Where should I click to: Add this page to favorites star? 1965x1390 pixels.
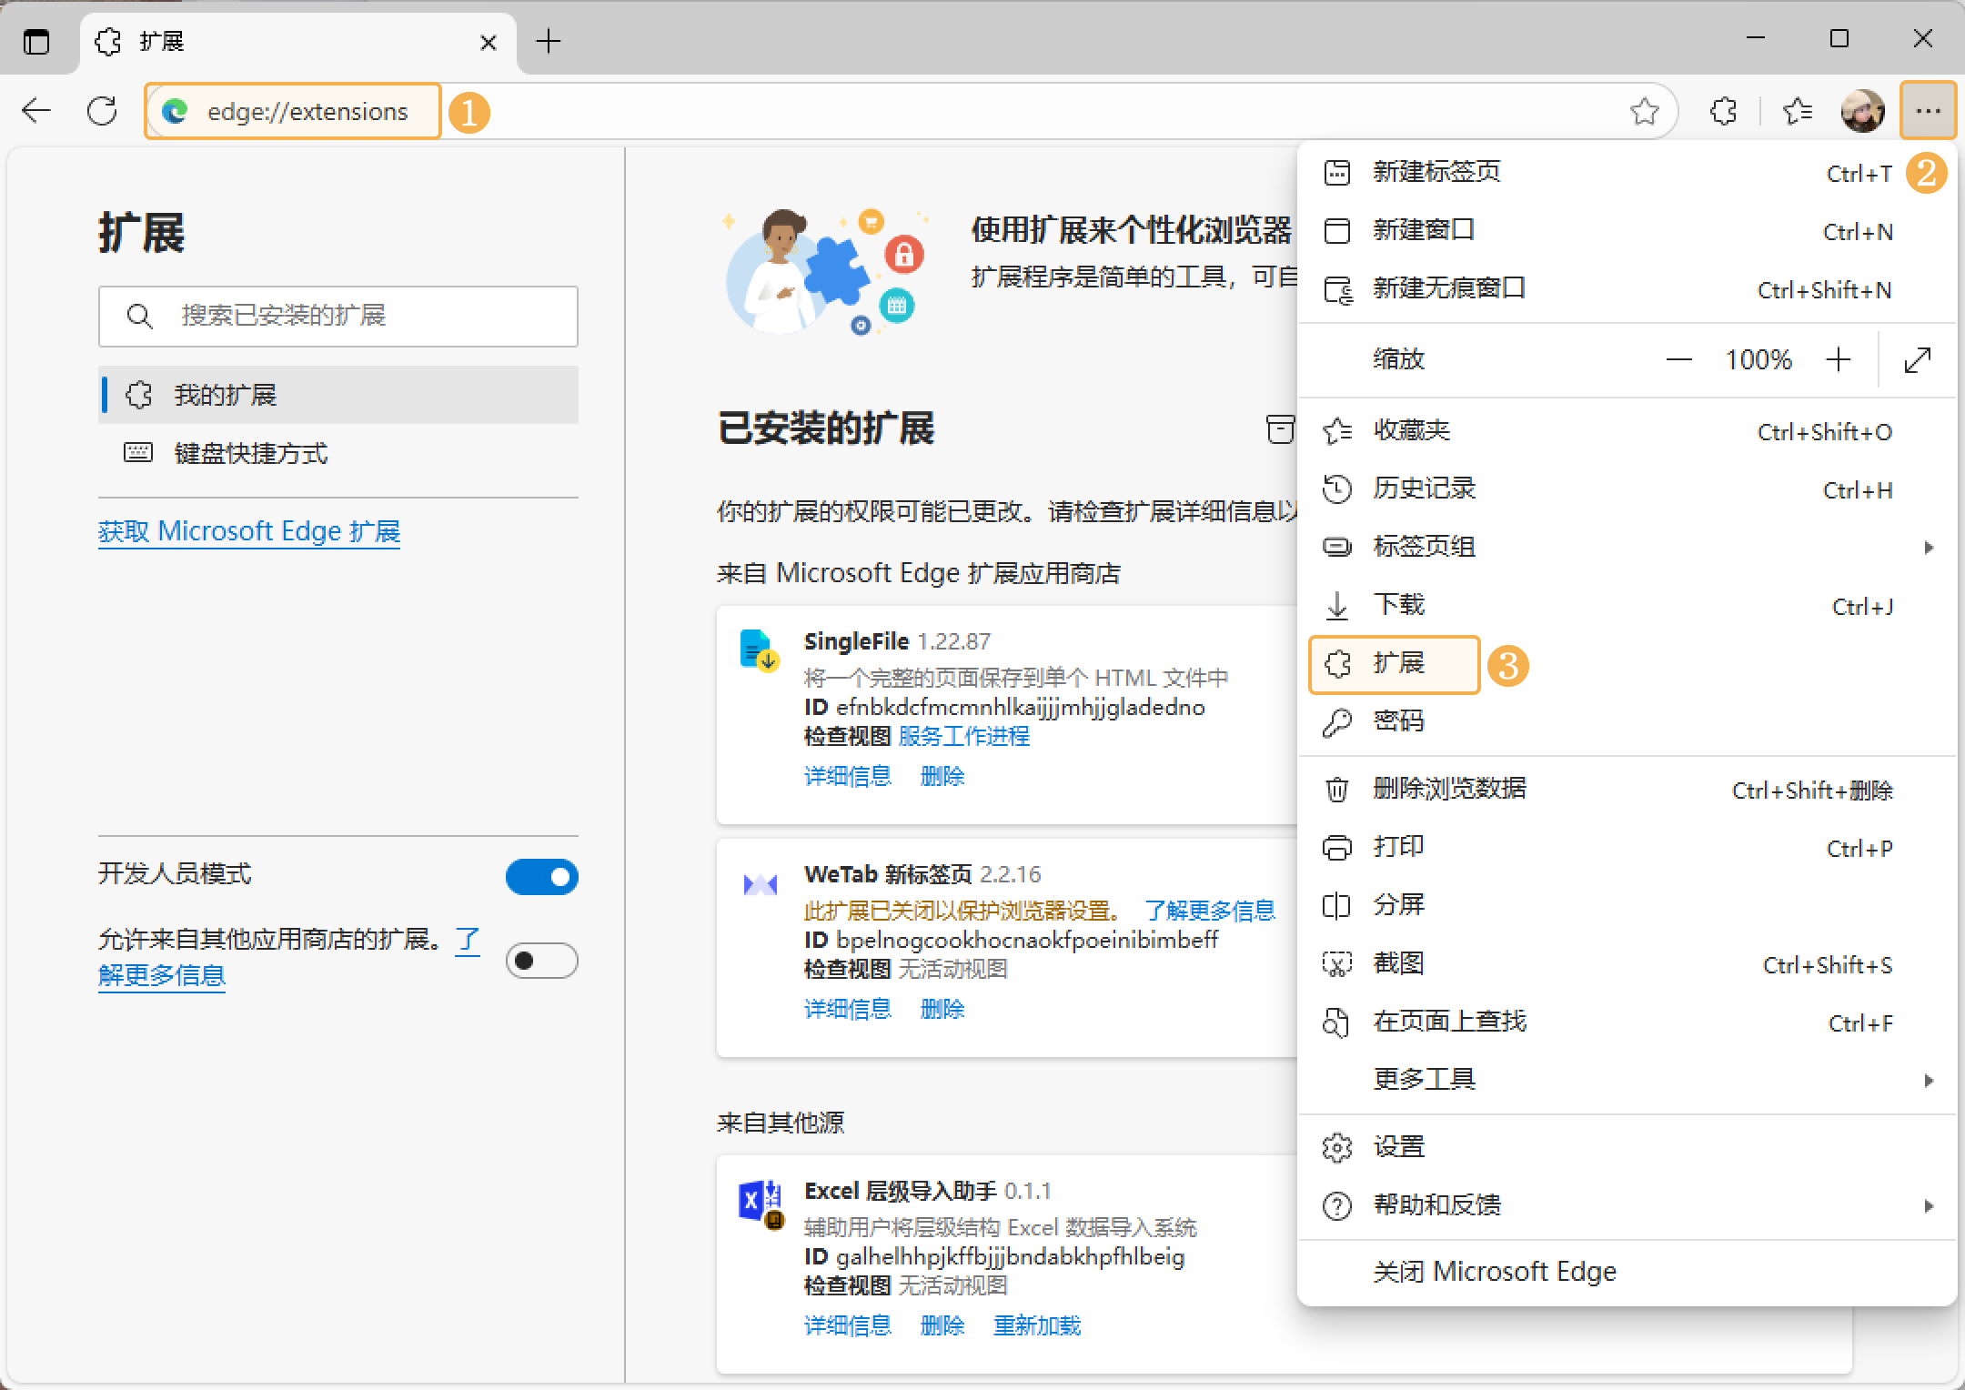click(1644, 111)
